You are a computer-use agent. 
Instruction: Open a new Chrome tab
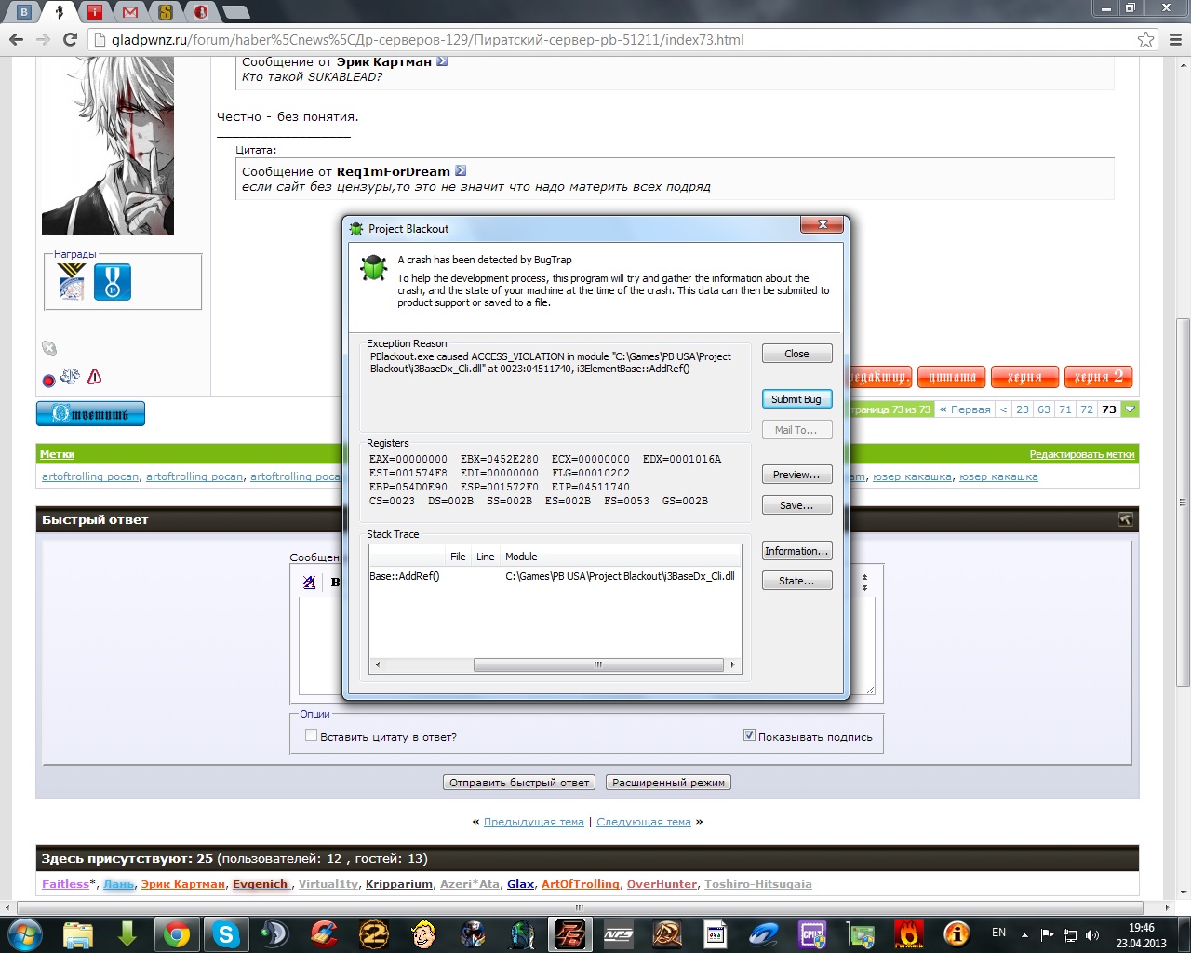236,12
